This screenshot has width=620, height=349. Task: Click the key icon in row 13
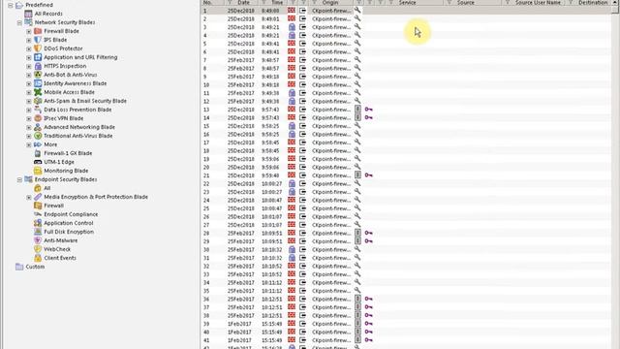(x=368, y=110)
